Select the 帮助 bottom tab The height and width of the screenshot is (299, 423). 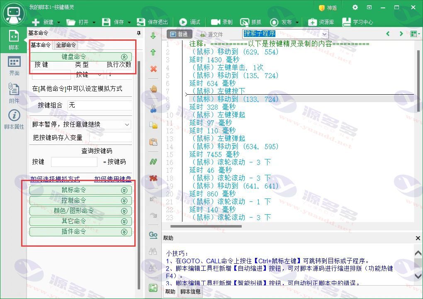point(170,292)
